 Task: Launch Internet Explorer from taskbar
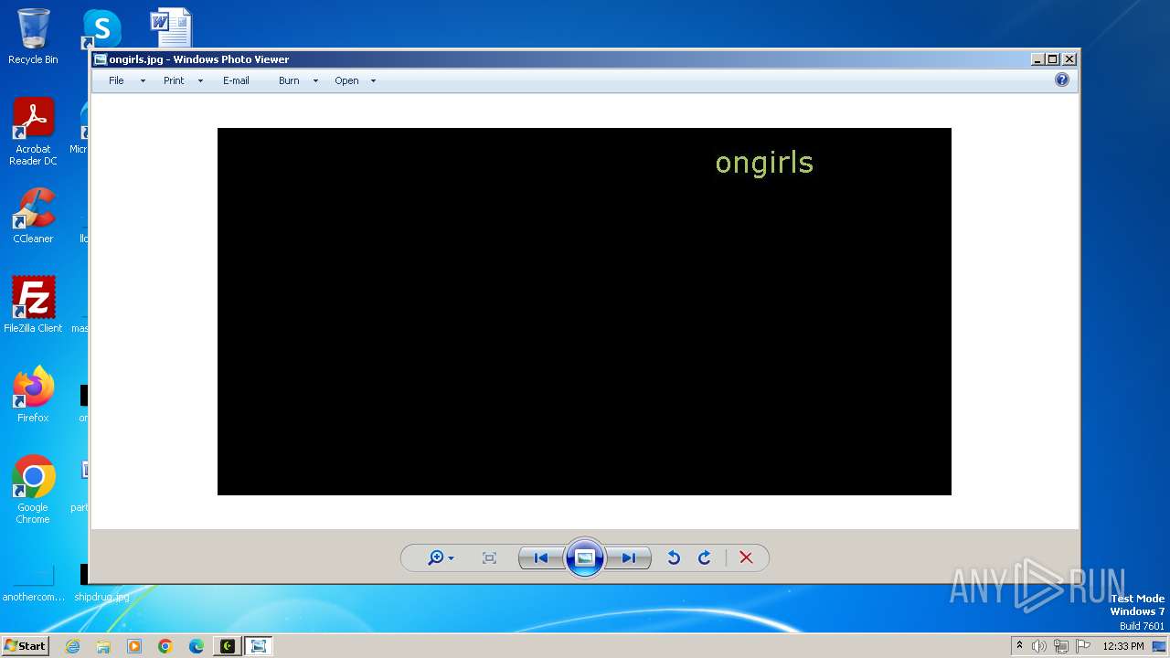pyautogui.click(x=72, y=646)
